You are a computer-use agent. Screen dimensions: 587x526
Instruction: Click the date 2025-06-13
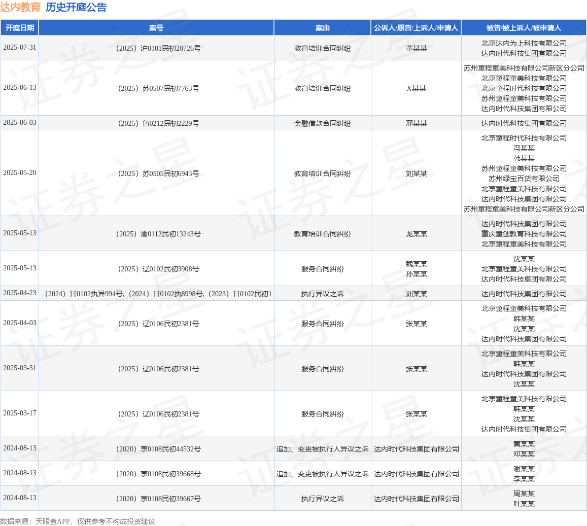coord(20,88)
